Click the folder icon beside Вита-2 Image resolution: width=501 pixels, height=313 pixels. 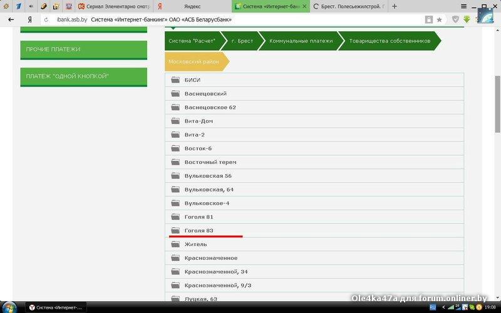[175, 135]
